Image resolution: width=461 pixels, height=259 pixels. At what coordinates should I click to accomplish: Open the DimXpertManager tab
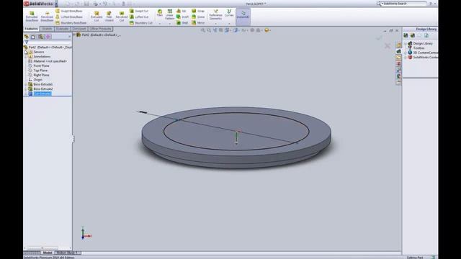tap(48, 37)
